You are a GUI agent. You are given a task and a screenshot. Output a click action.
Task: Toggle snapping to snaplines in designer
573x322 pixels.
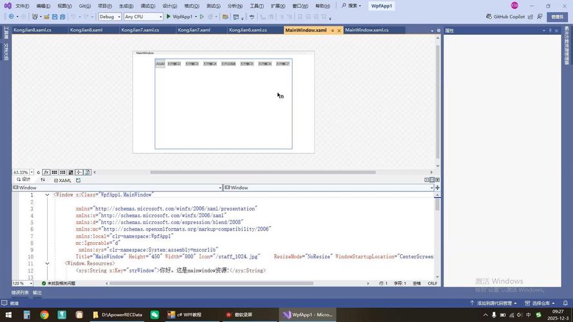(79, 173)
